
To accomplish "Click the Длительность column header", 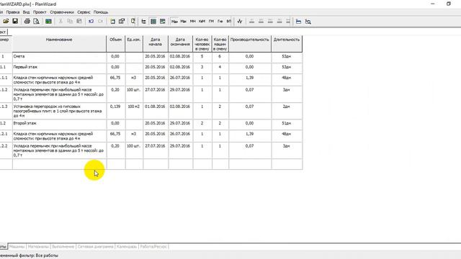I will pyautogui.click(x=287, y=44).
